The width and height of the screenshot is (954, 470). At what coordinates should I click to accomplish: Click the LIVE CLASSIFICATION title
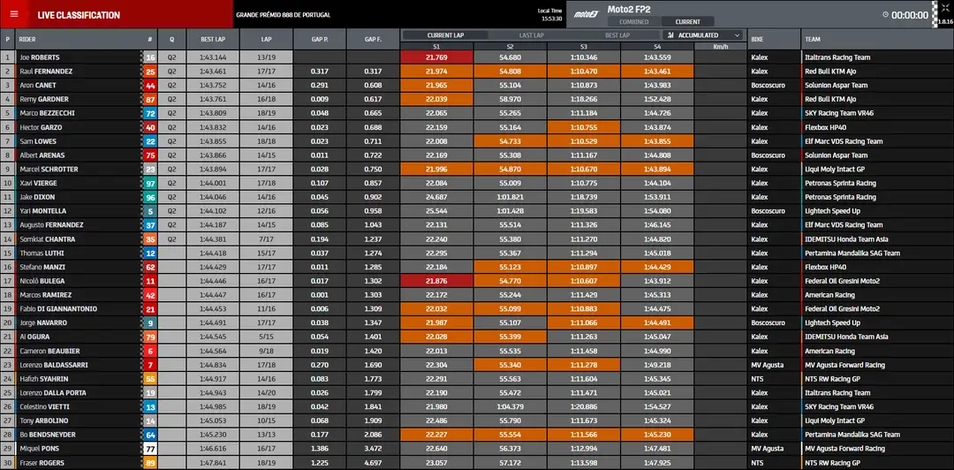click(x=79, y=15)
